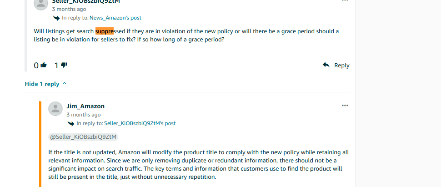Screen dimensions: 441x187
Task: Click the highlighted search match in "suppressed"
Action: 105,31
